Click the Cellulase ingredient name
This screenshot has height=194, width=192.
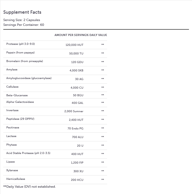coord(12,87)
